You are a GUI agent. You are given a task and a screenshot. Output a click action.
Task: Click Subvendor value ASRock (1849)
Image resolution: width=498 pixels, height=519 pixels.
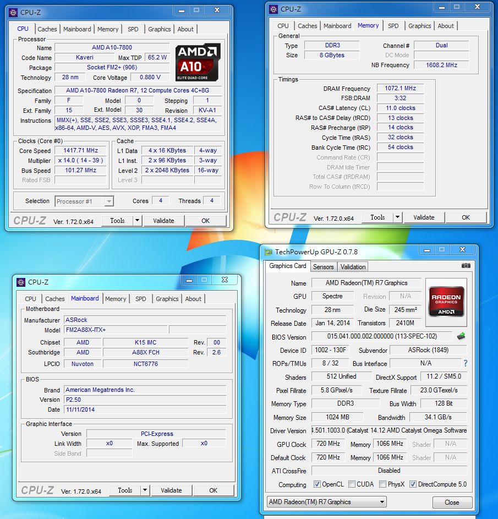[x=428, y=350]
